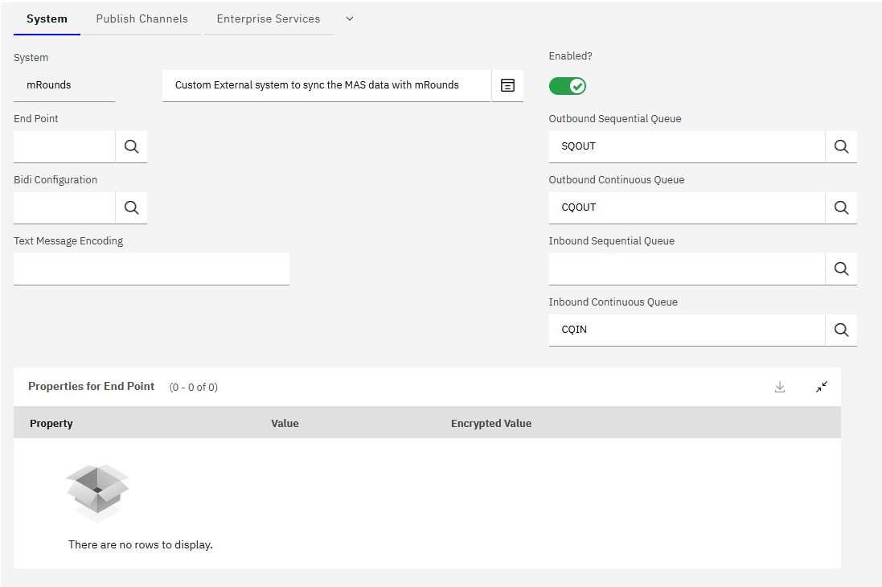This screenshot has height=587, width=882.
Task: Click 'There are no rows to display.' message
Action: 141,544
